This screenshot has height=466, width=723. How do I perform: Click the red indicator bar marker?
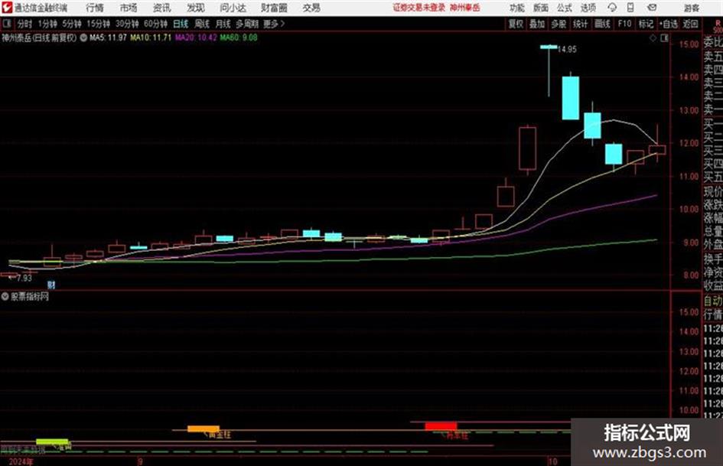441,425
